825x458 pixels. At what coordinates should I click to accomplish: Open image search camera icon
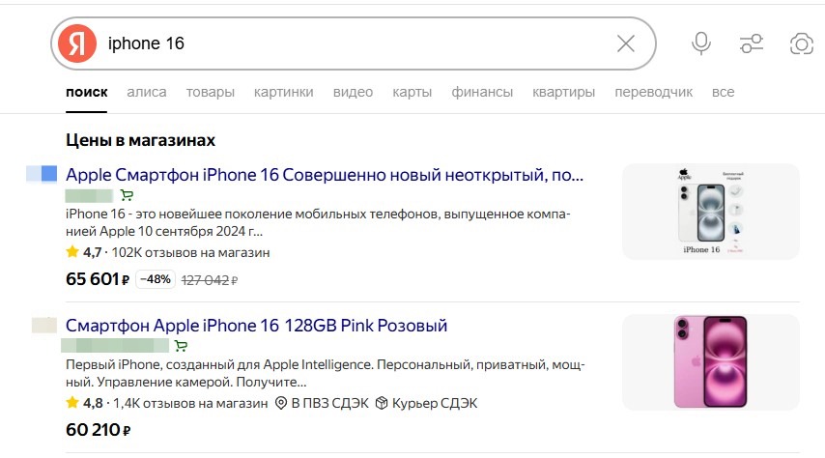click(801, 43)
